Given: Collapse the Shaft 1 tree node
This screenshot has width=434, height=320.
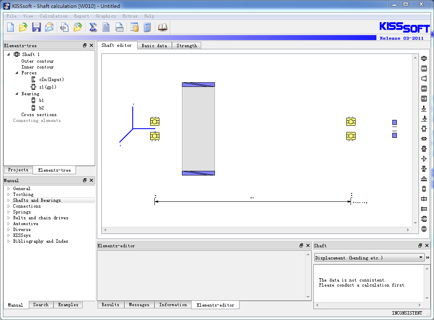Looking at the screenshot, I should 9,54.
